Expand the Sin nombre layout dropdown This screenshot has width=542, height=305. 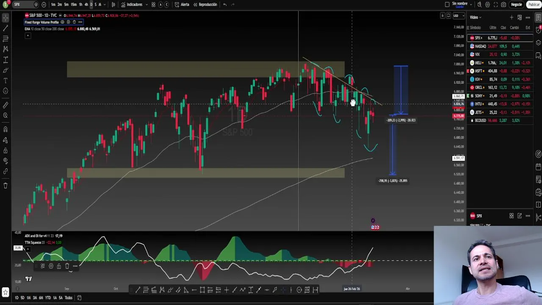pos(471,5)
